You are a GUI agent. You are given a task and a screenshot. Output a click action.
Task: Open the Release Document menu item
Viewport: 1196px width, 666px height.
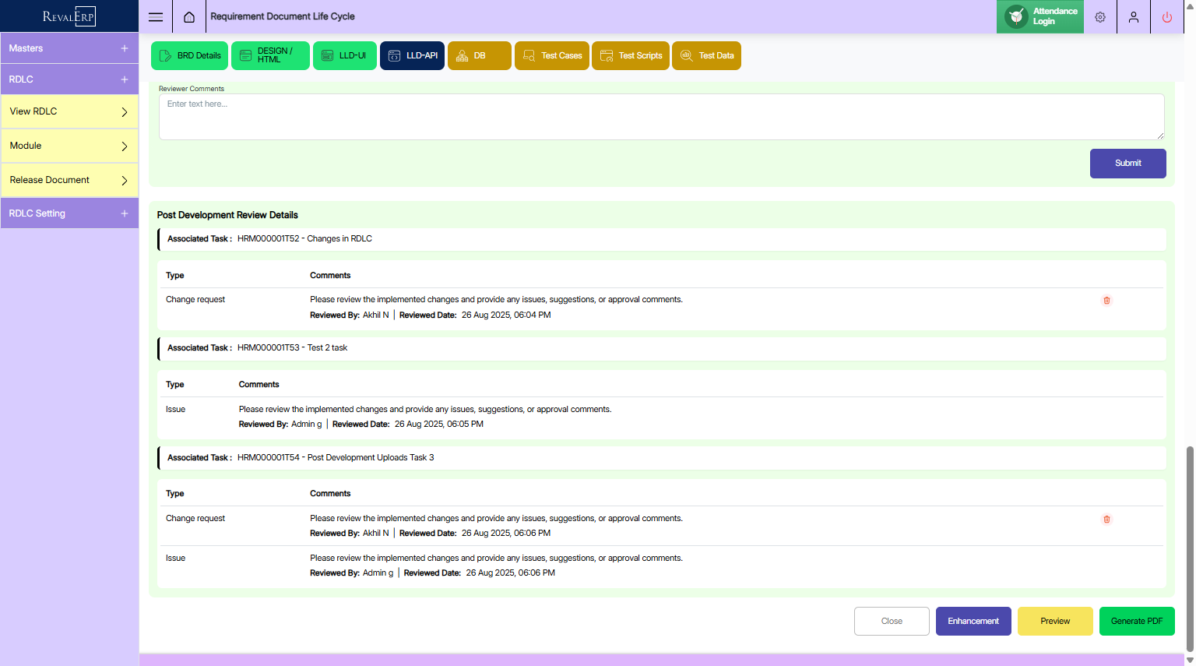tap(69, 180)
